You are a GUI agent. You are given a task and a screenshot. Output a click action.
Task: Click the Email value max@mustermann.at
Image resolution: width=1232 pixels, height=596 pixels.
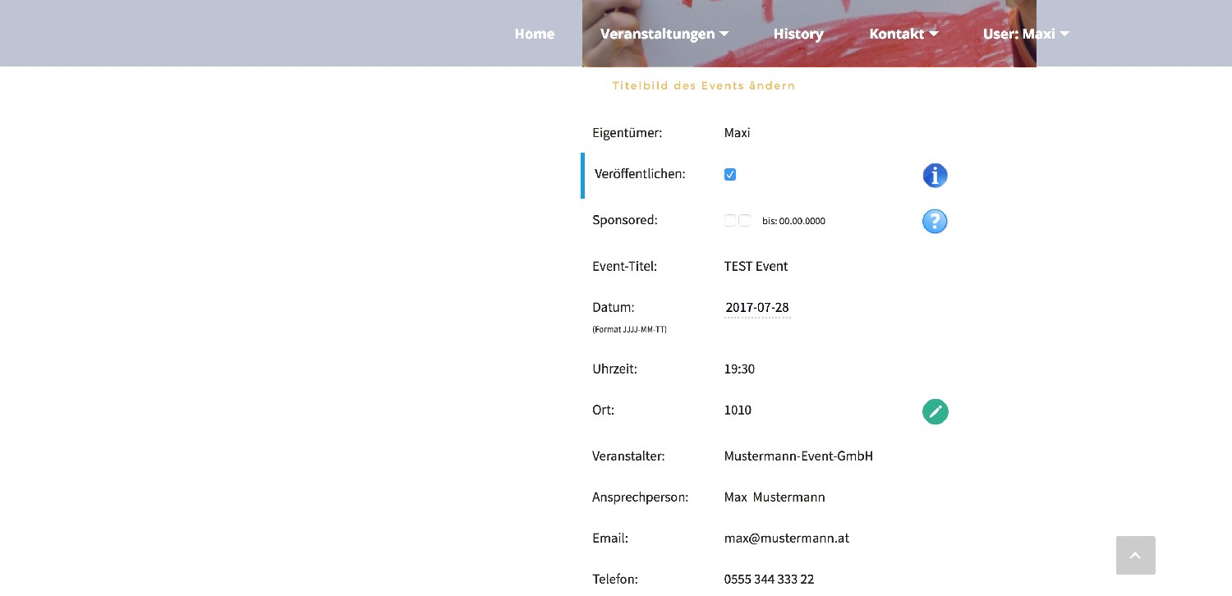(x=786, y=539)
